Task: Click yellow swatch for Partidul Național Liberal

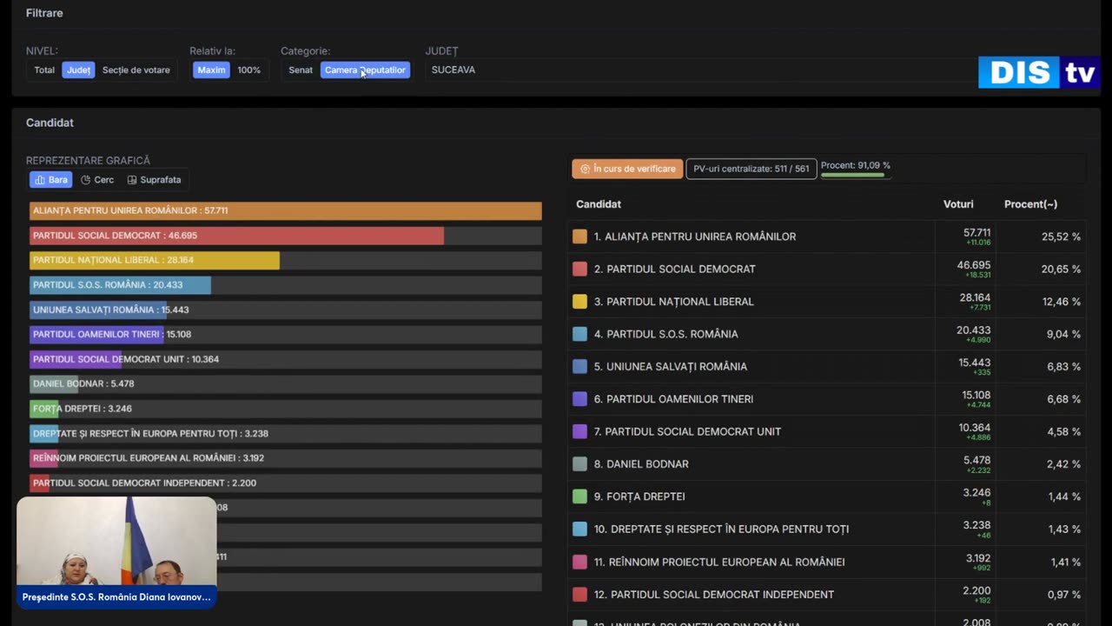Action: point(579,302)
